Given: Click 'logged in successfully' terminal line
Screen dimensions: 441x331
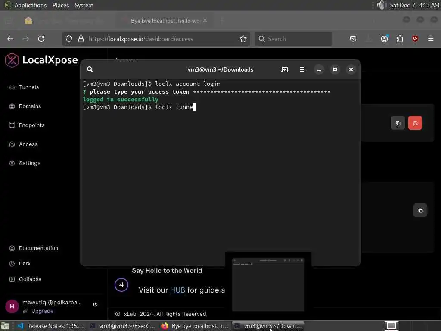Looking at the screenshot, I should coord(121,100).
